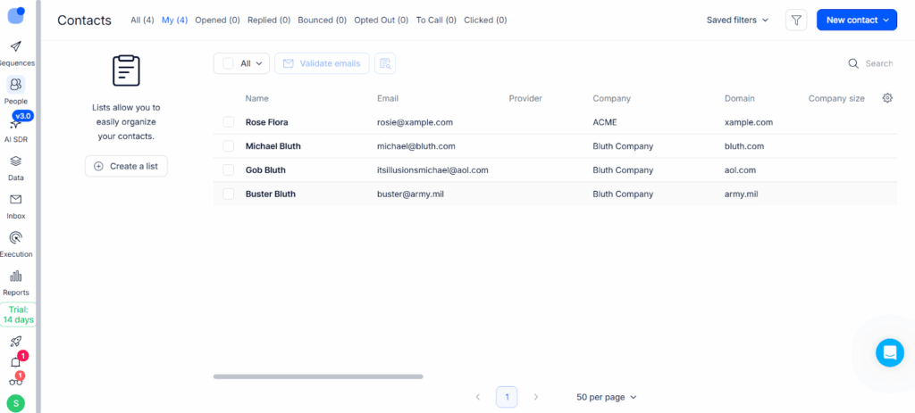
Task: Open the green S user avatar
Action: coord(16,402)
